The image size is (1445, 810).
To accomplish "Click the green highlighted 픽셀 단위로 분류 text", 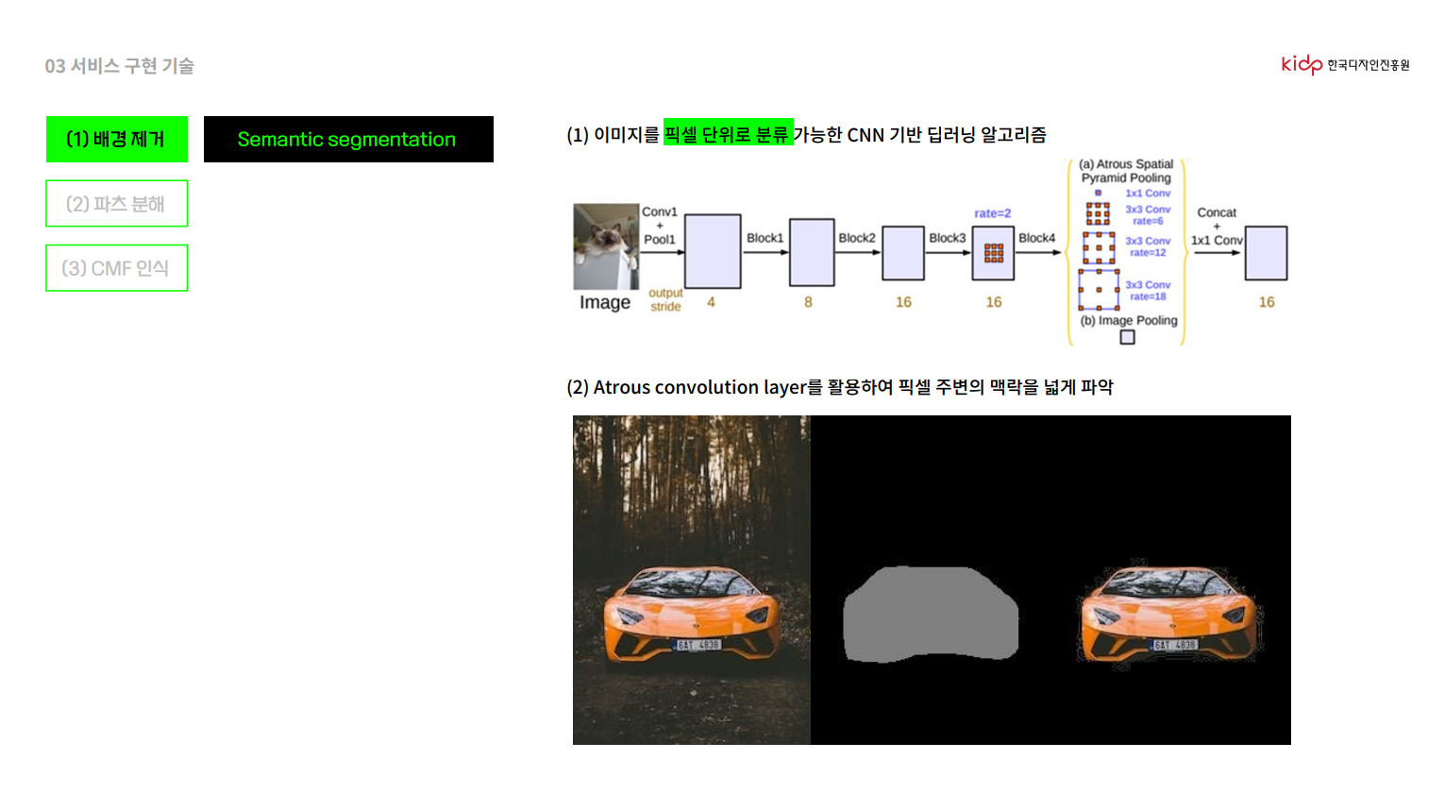I will [x=728, y=134].
